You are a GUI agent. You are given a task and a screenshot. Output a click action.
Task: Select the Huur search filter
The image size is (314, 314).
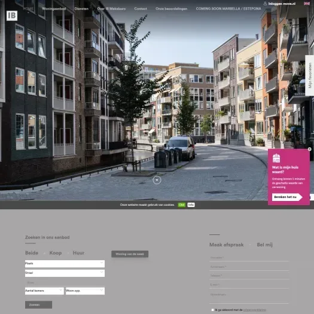tap(78, 253)
